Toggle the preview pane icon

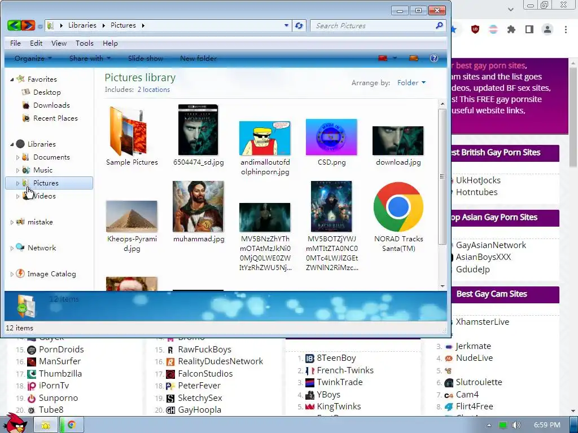tap(414, 58)
